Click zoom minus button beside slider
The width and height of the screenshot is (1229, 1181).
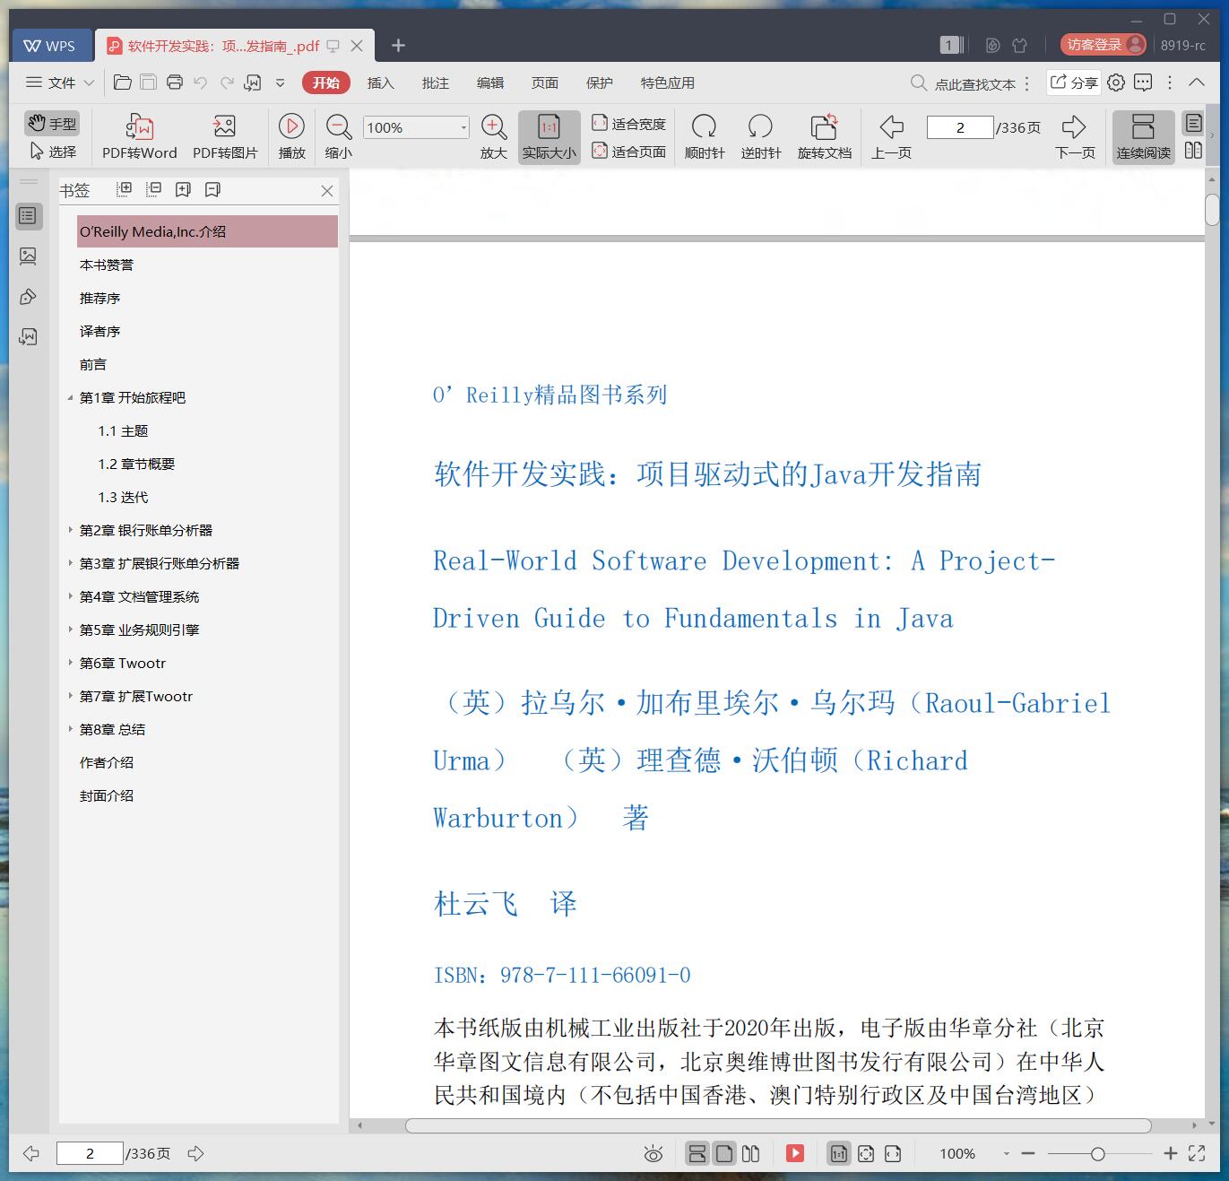1028,1153
